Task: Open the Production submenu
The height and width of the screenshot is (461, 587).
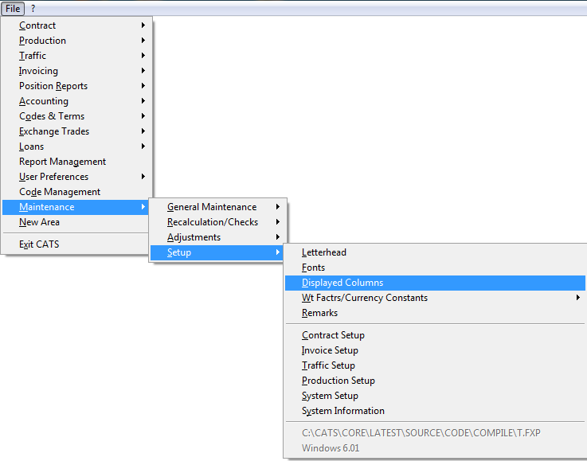Action: point(76,41)
